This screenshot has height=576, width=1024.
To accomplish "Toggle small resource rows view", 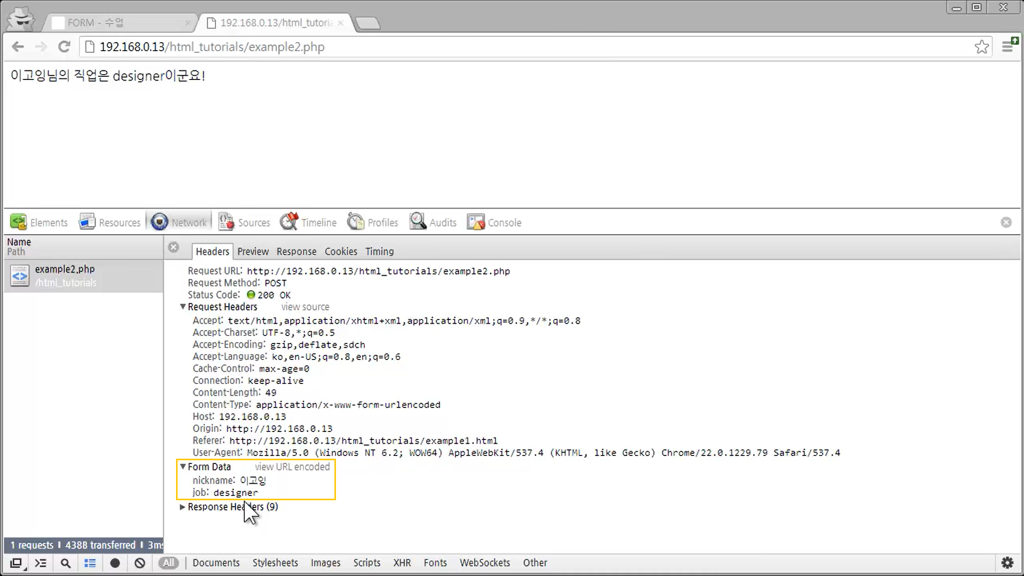I will pyautogui.click(x=90, y=563).
